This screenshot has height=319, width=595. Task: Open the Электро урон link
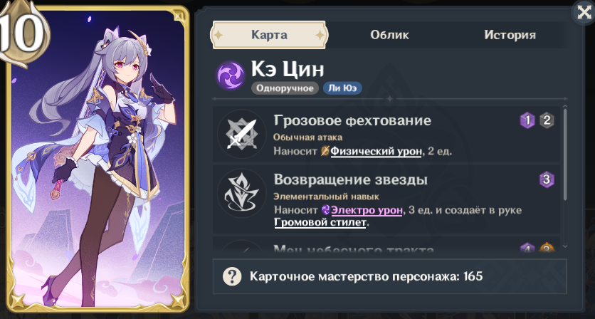pyautogui.click(x=367, y=210)
